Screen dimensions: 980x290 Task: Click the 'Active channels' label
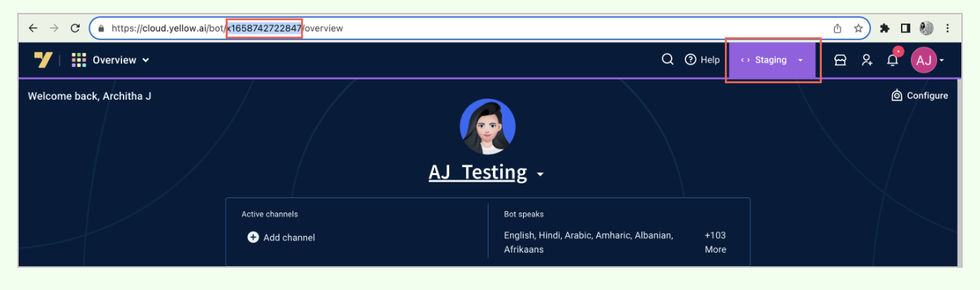[270, 214]
